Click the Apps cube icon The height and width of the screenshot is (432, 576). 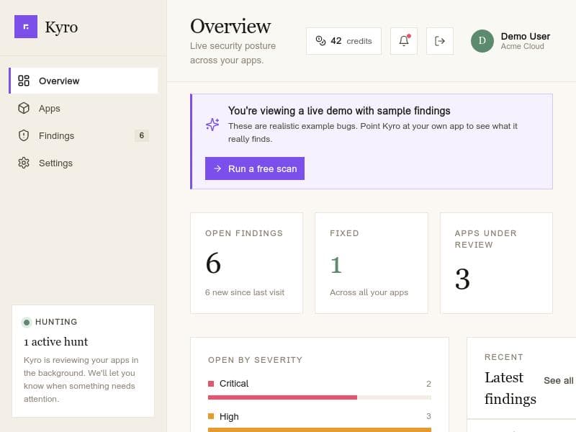(x=24, y=109)
